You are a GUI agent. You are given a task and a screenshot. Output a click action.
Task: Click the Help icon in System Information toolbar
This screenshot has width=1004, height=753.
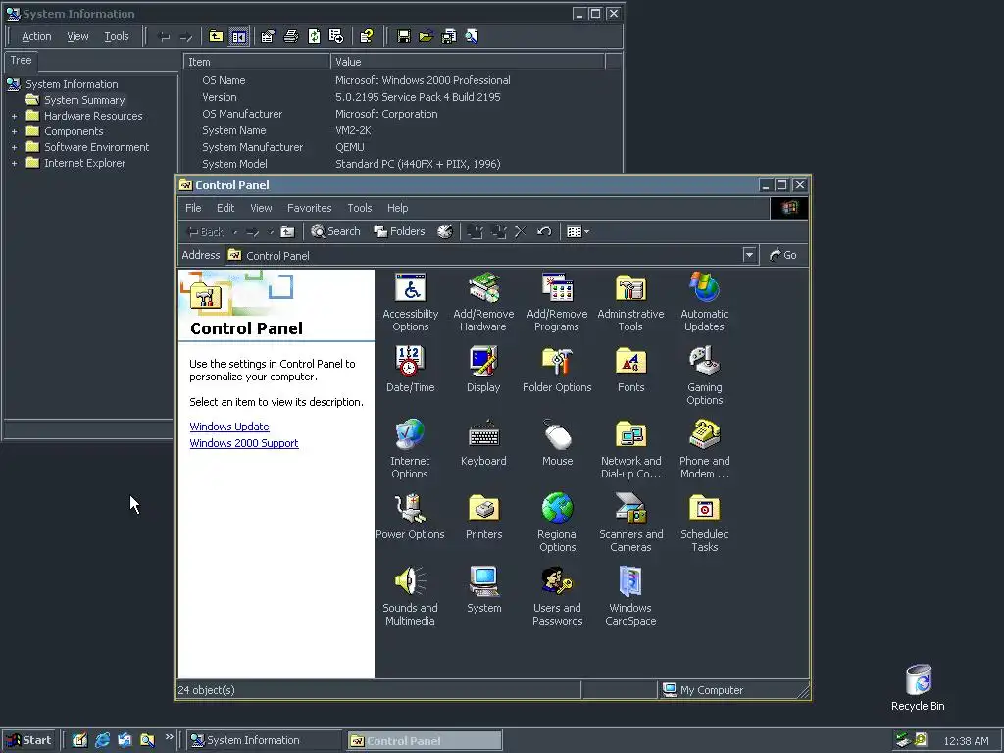tap(367, 36)
